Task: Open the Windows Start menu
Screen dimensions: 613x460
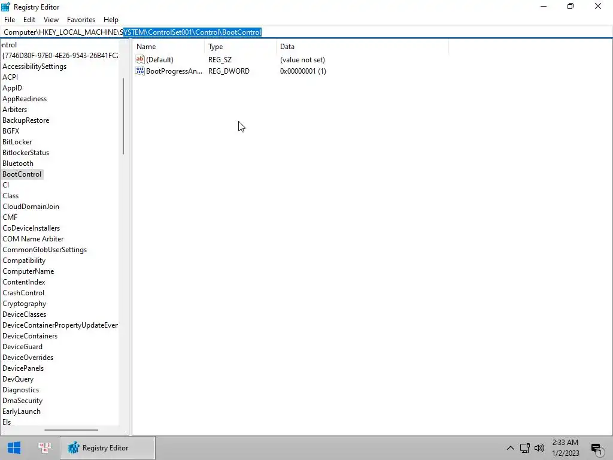Action: click(14, 448)
